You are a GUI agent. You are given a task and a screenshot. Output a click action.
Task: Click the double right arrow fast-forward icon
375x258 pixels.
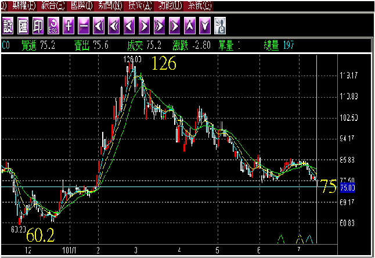159,26
